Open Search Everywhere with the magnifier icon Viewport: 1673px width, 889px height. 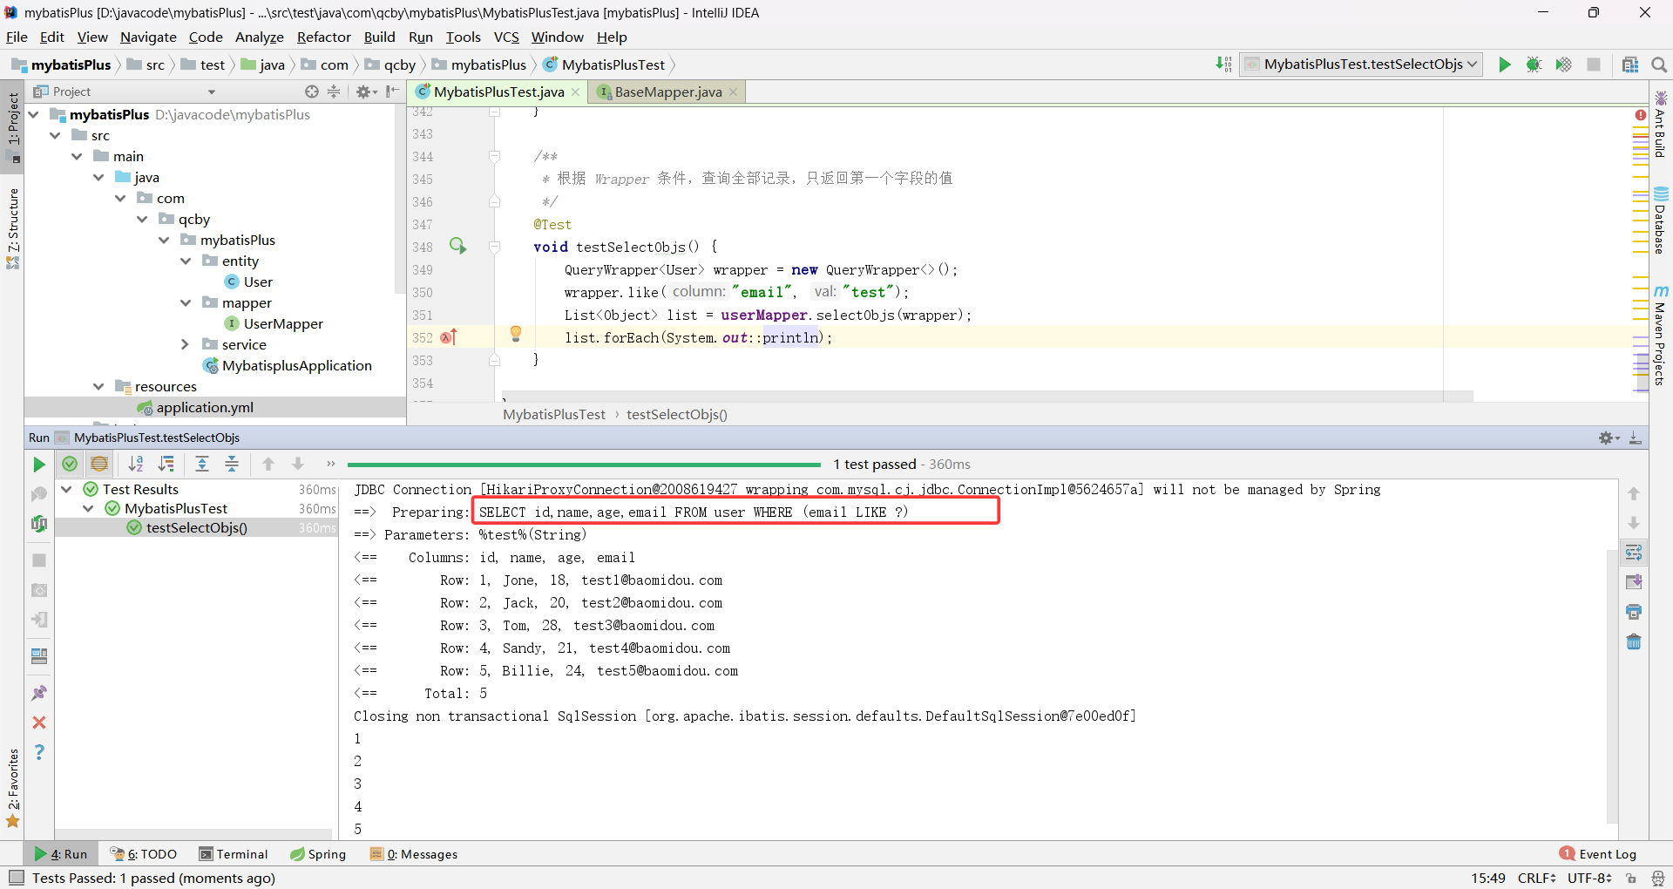coord(1659,64)
